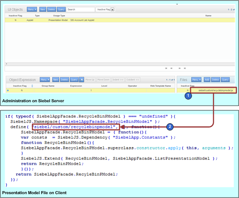Open the UI Objects Menu dropdown
This screenshot has width=239, height=198.
pyautogui.click(x=32, y=10)
